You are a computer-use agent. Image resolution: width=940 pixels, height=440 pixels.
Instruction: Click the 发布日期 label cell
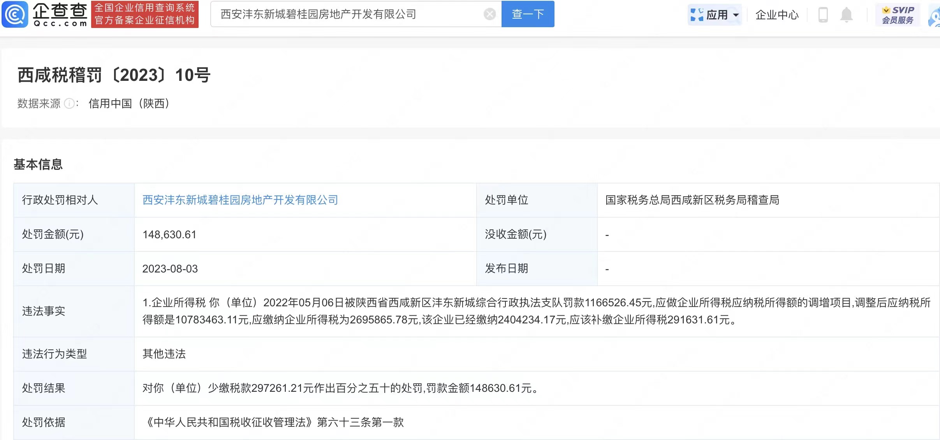point(537,269)
